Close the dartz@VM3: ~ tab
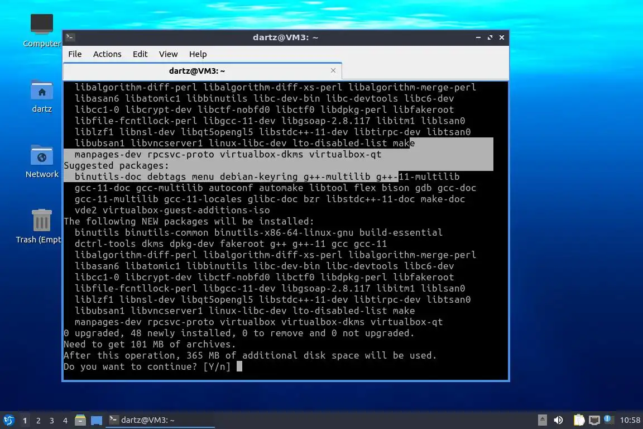Screen dimensions: 643x429 (x=333, y=70)
